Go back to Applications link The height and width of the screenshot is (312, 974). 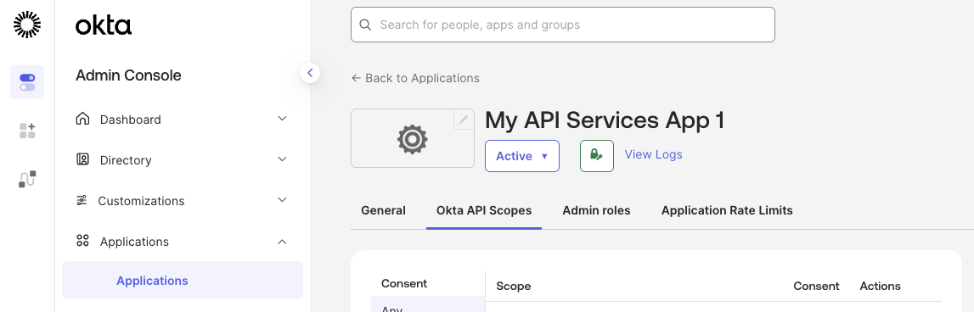tap(415, 78)
